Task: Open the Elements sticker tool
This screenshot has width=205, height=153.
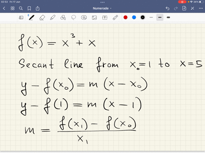Action: 84,17
